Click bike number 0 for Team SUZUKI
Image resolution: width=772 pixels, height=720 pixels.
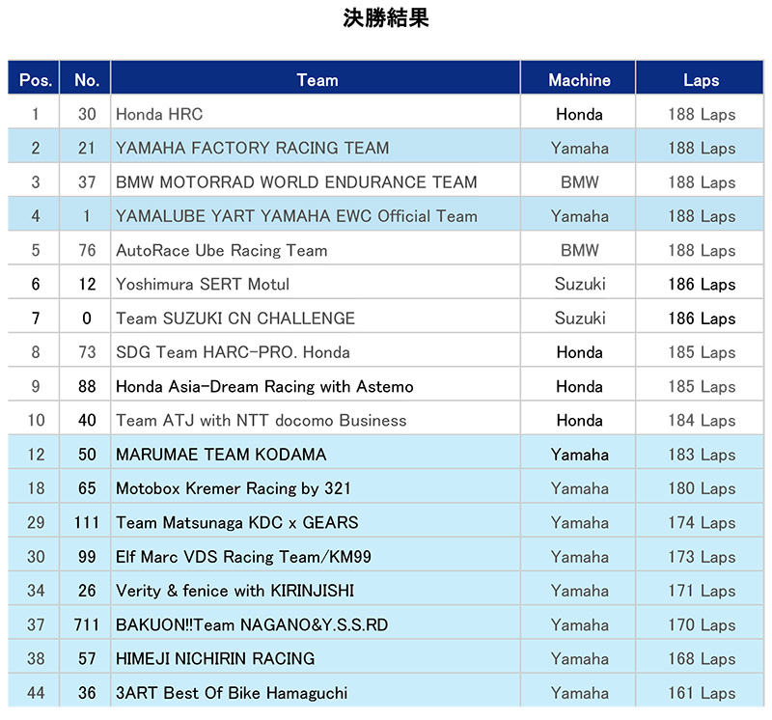pos(86,318)
